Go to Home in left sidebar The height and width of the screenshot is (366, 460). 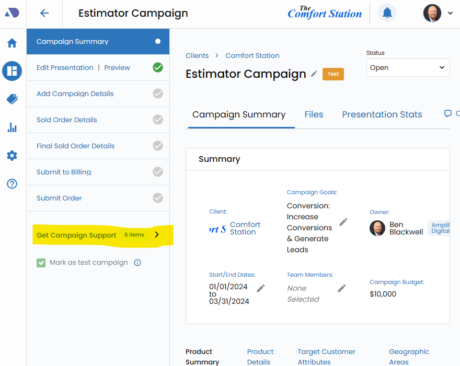[x=12, y=43]
